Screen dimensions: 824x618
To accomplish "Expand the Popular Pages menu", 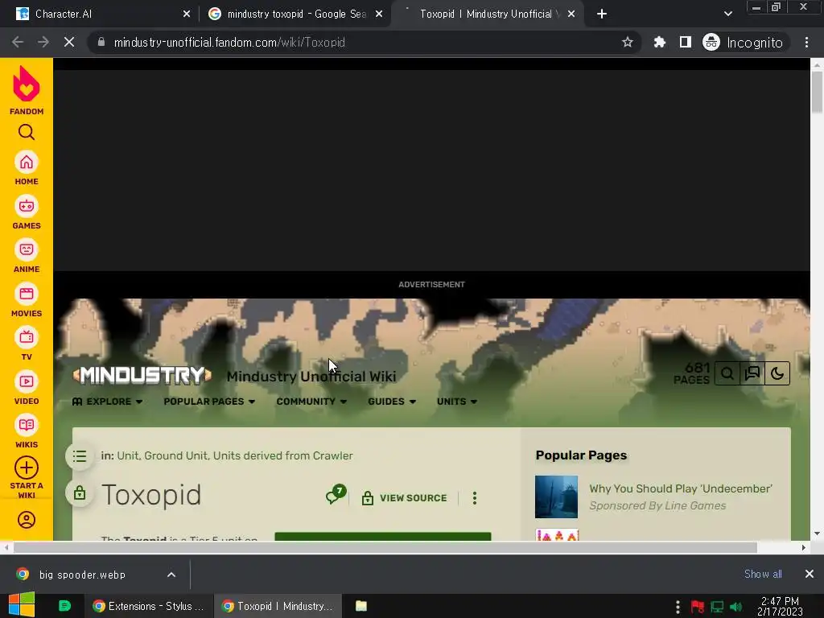I will pyautogui.click(x=209, y=402).
